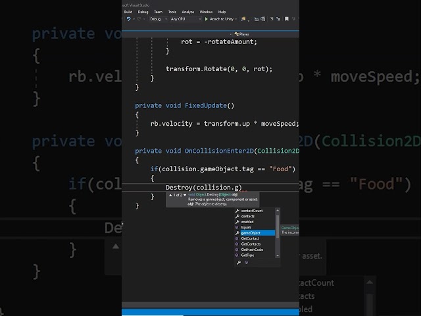The width and height of the screenshot is (421, 316).
Task: Open the Tools menu
Action: point(172,12)
